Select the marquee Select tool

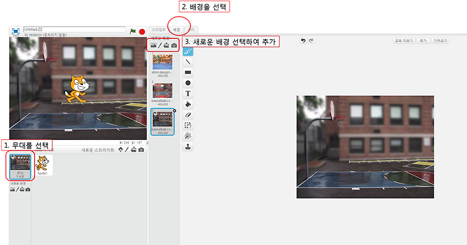[188, 125]
